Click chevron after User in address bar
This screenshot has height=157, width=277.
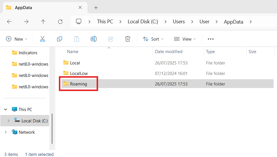[217, 22]
